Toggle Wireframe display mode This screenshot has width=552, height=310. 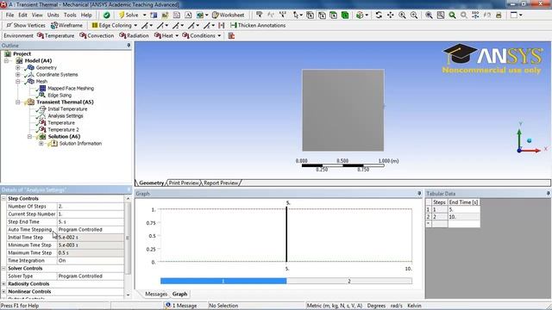click(x=66, y=25)
